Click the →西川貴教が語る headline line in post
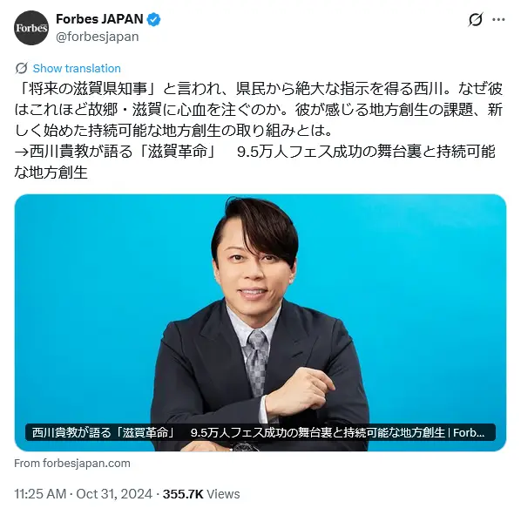The height and width of the screenshot is (515, 521). (x=255, y=152)
